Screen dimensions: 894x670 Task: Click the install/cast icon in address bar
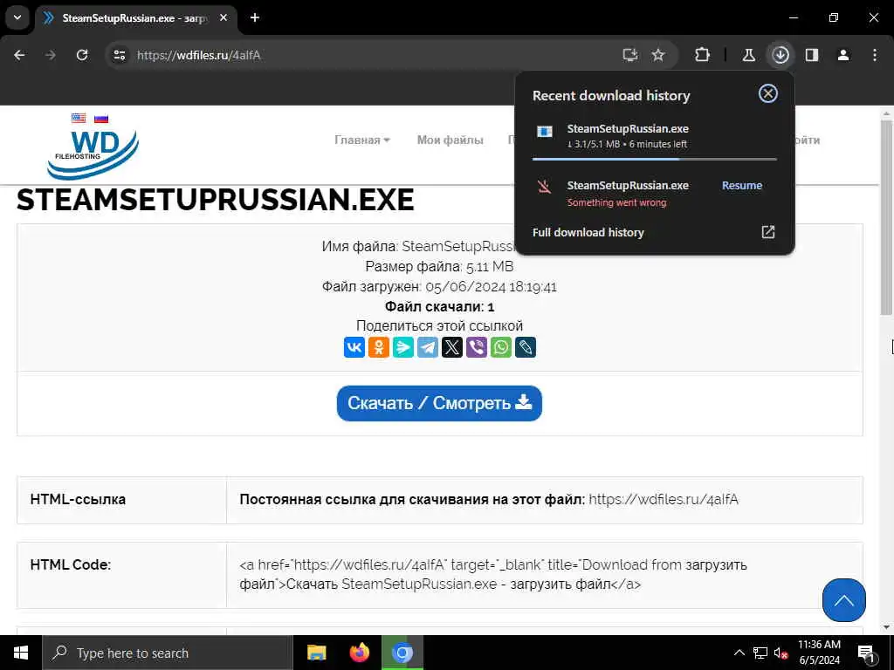tap(630, 55)
